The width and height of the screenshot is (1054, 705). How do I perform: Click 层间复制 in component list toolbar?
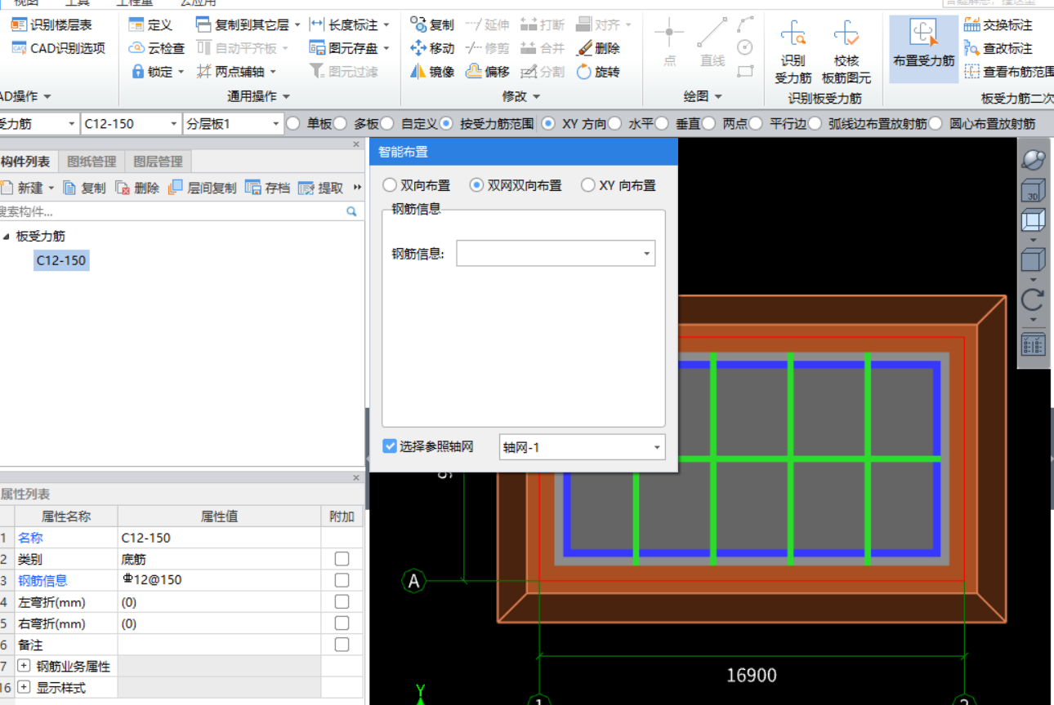[x=202, y=188]
